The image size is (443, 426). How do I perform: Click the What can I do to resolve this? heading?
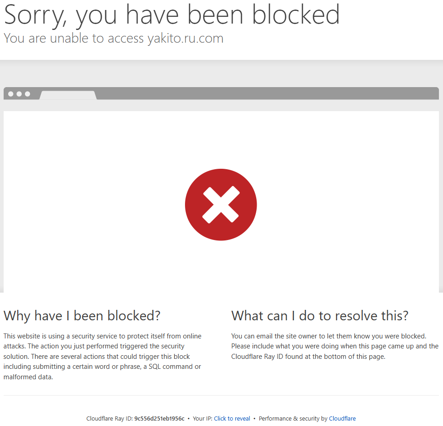(x=320, y=315)
